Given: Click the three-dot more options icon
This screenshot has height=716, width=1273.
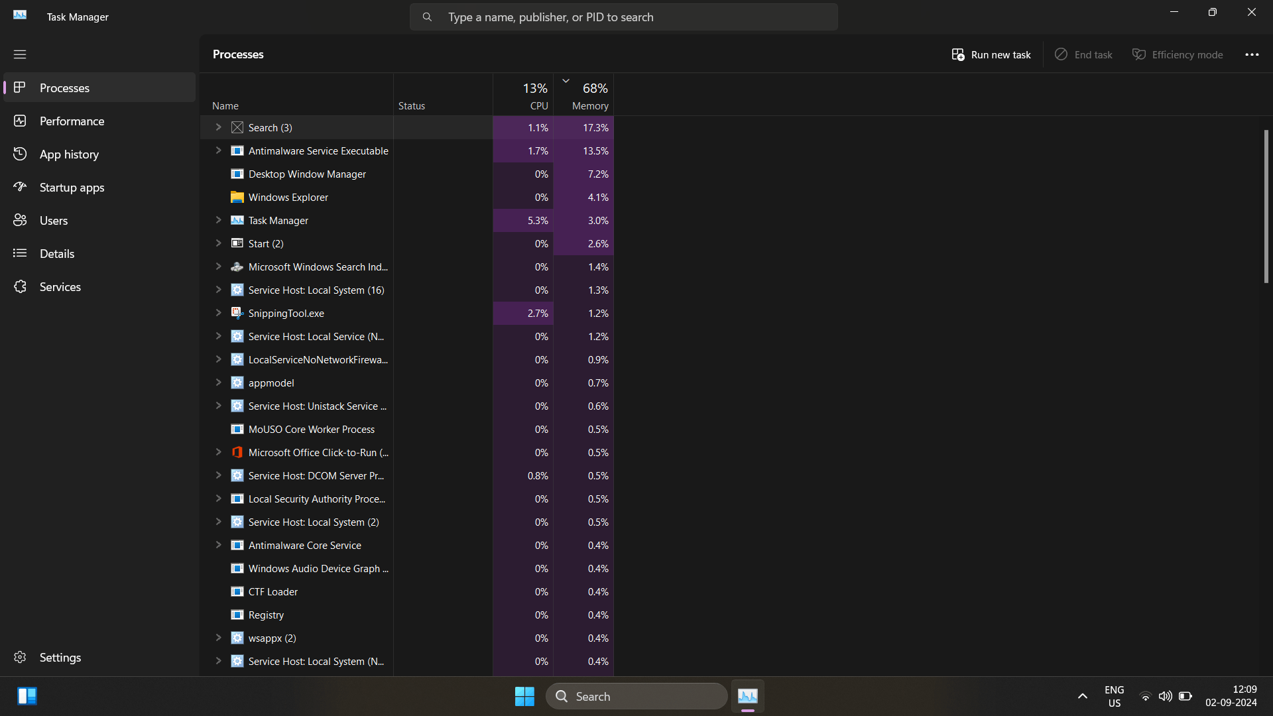Looking at the screenshot, I should (x=1252, y=54).
